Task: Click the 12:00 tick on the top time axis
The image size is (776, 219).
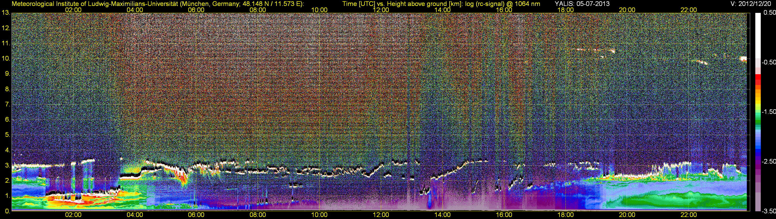Action: 381,10
